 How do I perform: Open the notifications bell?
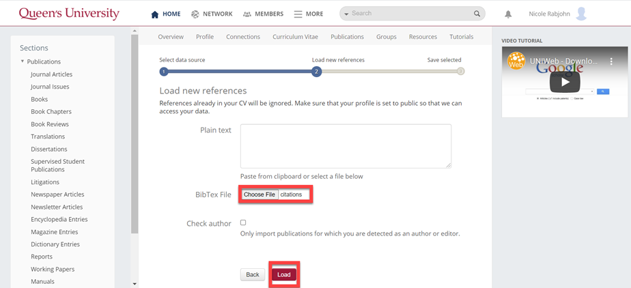click(x=508, y=14)
